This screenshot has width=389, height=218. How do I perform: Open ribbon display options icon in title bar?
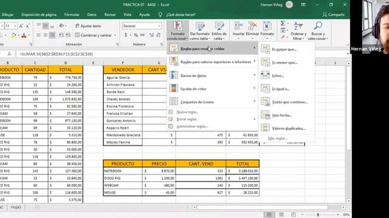click(x=303, y=5)
